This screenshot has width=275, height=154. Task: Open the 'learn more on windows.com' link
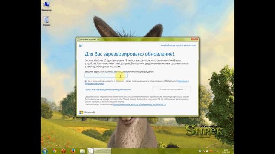click(x=178, y=45)
